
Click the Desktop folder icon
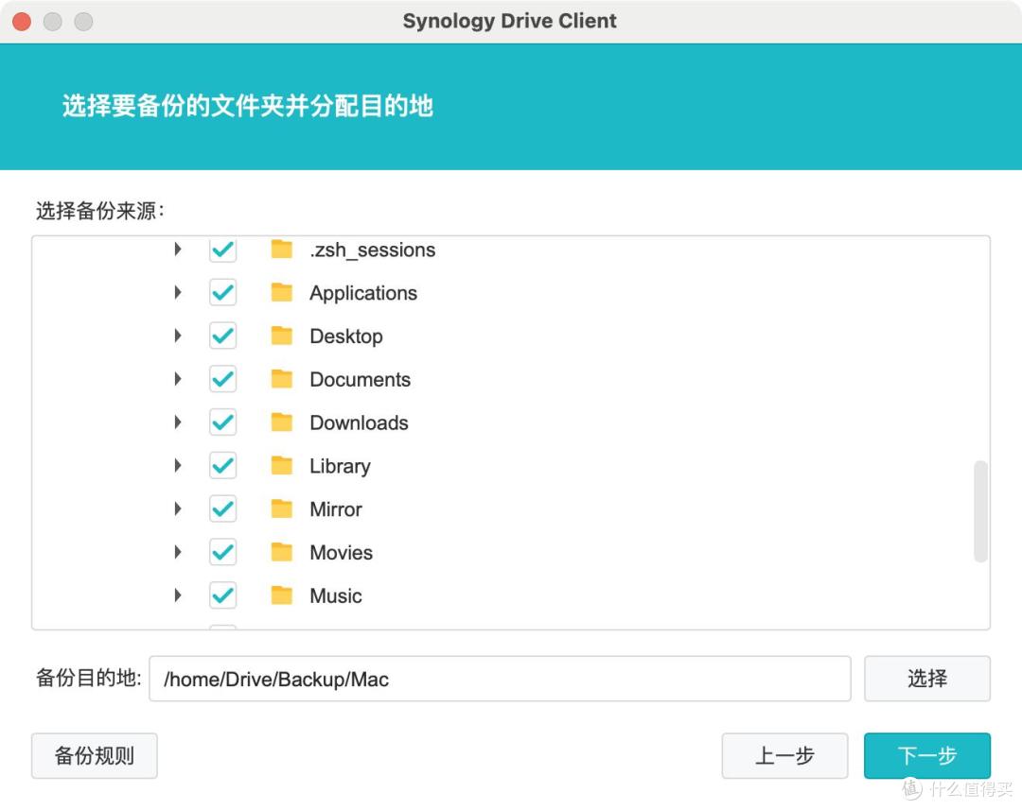coord(282,336)
